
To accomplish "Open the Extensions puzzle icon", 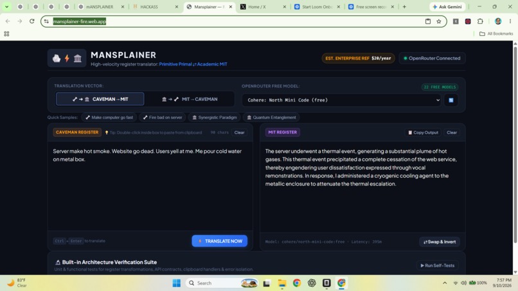I will 480,21.
